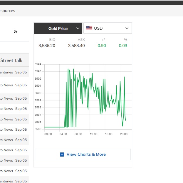Click the 16:00 time axis label
Viewport: 183px width, 183px height.
pyautogui.click(x=109, y=134)
